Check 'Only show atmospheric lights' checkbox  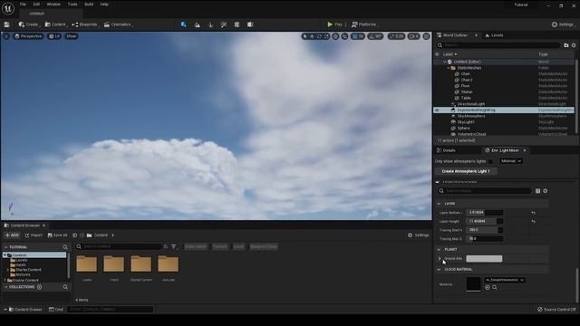[490, 161]
